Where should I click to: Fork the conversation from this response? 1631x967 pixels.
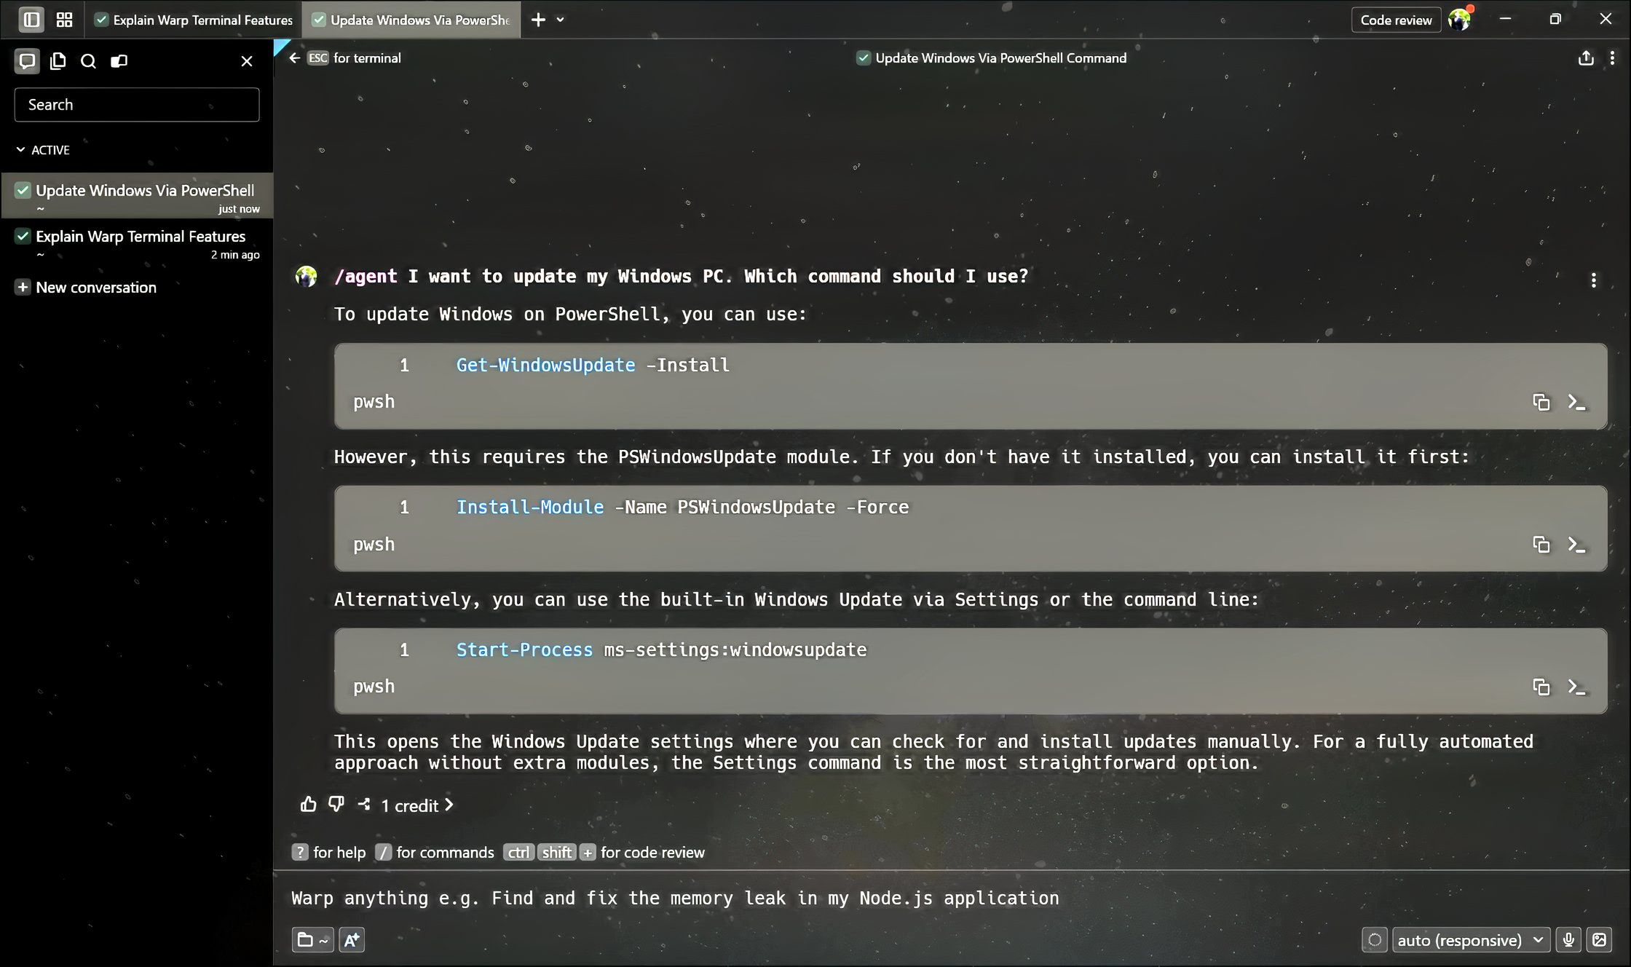[364, 805]
